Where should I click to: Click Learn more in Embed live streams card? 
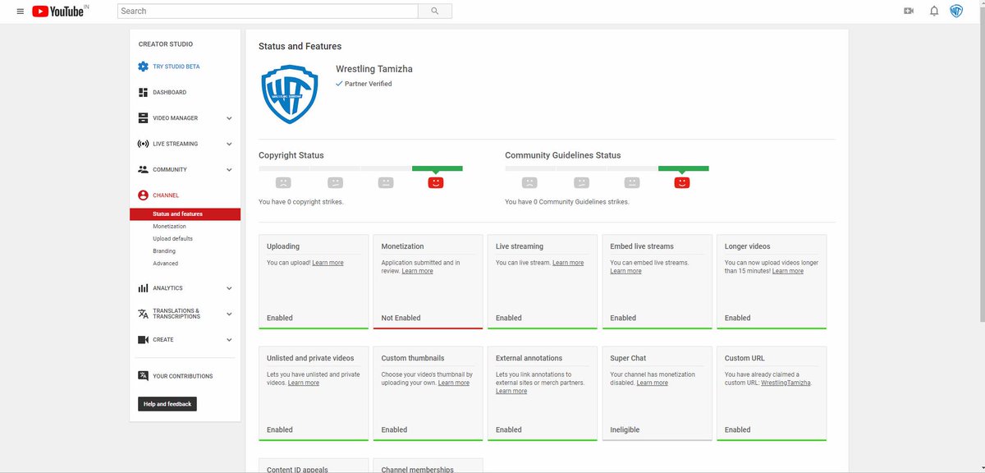[625, 271]
